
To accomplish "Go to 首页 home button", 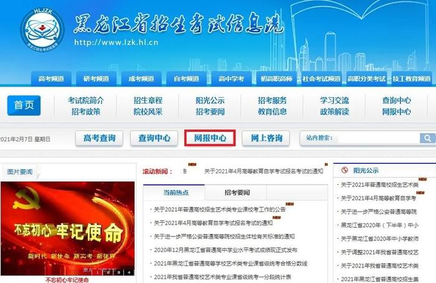I will pos(24,105).
